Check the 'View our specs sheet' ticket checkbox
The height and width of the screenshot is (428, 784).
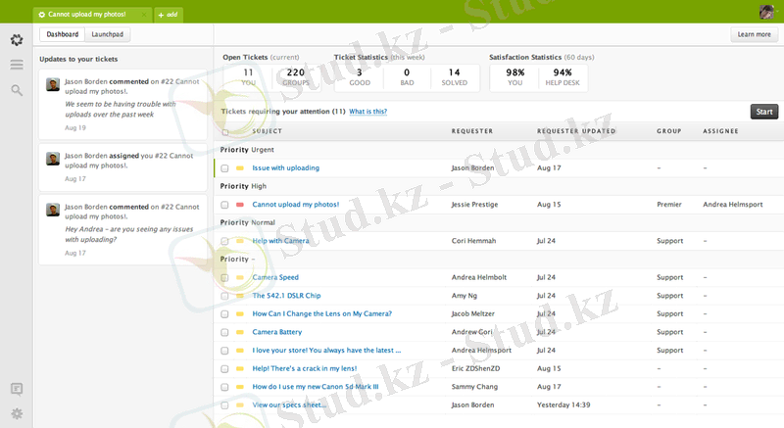click(x=225, y=405)
